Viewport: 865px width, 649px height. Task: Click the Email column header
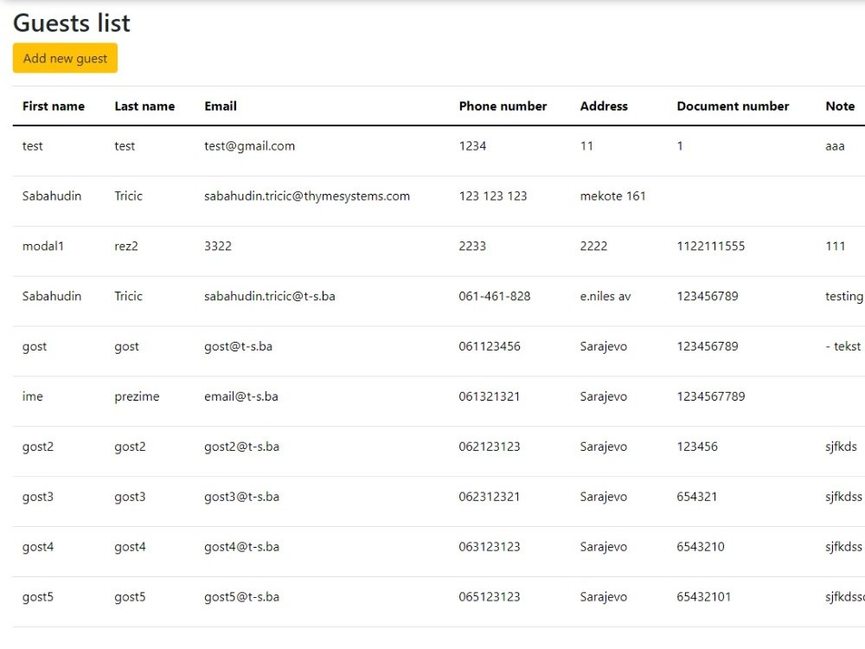tap(220, 106)
